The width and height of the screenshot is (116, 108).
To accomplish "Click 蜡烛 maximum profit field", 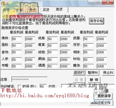I will pos(102,66).
